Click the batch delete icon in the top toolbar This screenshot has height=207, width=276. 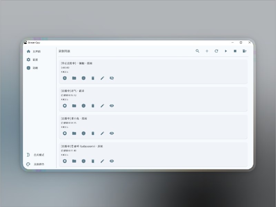[245, 51]
